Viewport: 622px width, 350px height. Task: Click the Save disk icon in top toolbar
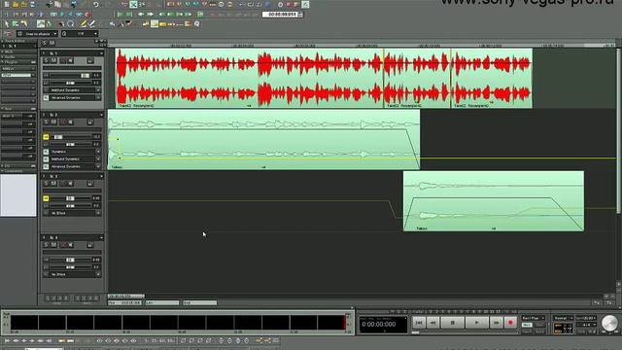point(32,4)
